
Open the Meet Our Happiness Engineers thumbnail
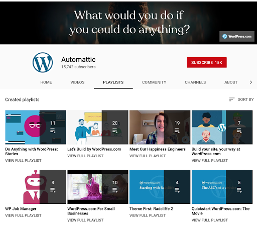coord(160,127)
